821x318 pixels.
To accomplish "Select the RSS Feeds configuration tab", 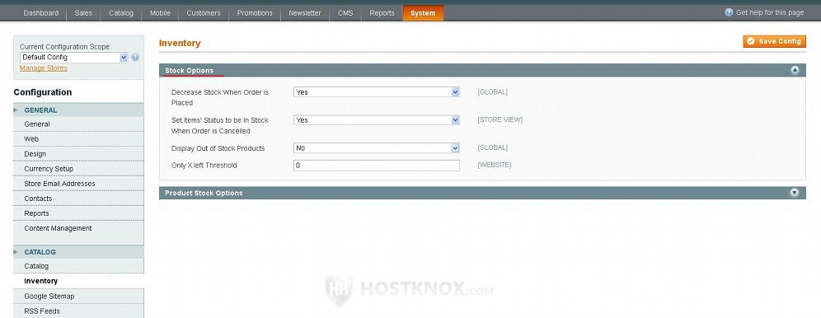I will (78, 311).
